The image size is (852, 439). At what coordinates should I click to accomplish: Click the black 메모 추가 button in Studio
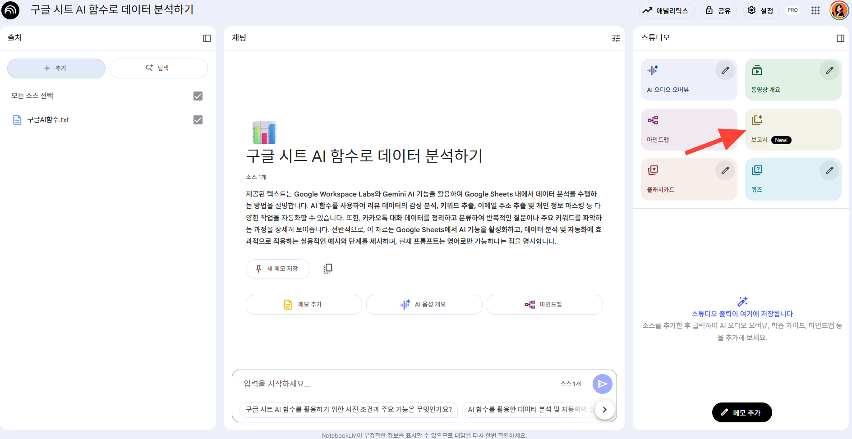point(742,412)
